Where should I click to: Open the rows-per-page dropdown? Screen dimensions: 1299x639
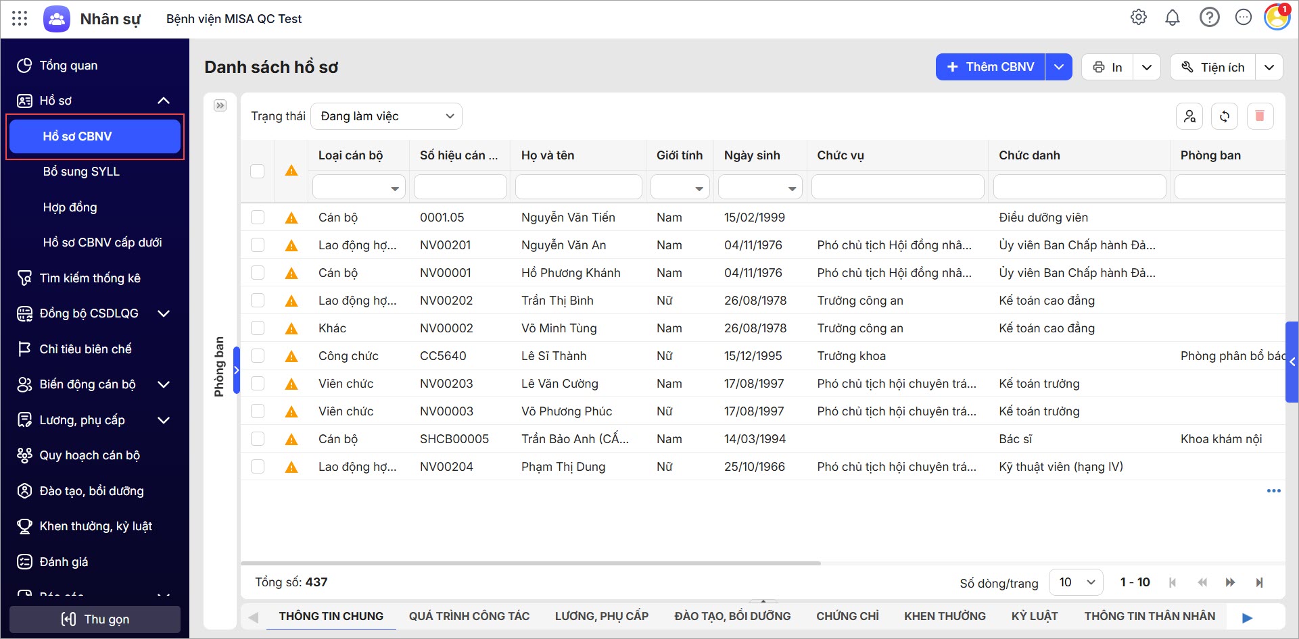point(1076,582)
